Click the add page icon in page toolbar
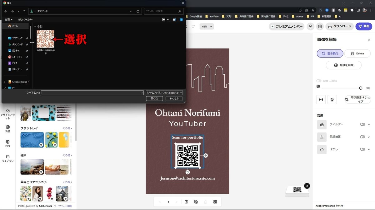Viewport: 375px width, 210px height. [x=187, y=202]
